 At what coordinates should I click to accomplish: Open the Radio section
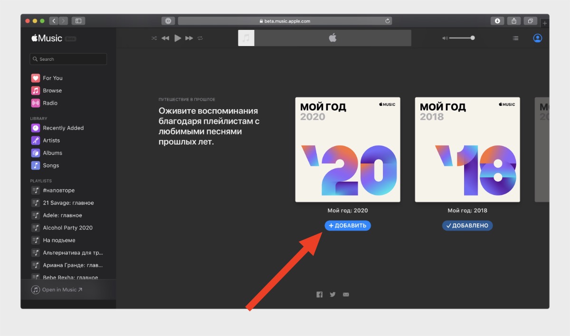tap(50, 103)
